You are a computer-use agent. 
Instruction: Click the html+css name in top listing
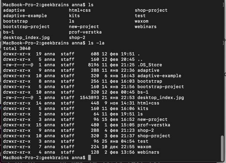coord(80,10)
